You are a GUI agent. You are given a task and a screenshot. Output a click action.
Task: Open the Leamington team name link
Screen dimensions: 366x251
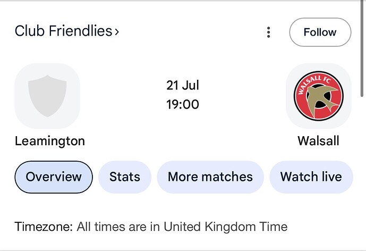click(x=50, y=141)
